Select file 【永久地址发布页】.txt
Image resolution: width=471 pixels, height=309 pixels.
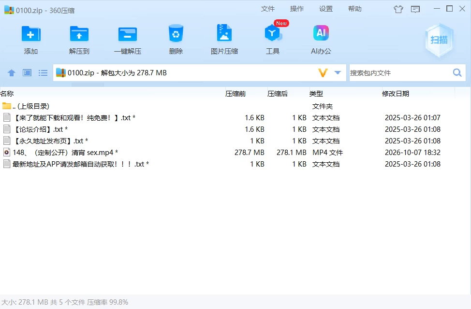(227, 140)
